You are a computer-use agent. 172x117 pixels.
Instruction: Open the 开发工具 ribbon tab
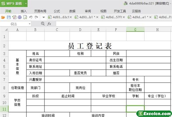click(120, 11)
